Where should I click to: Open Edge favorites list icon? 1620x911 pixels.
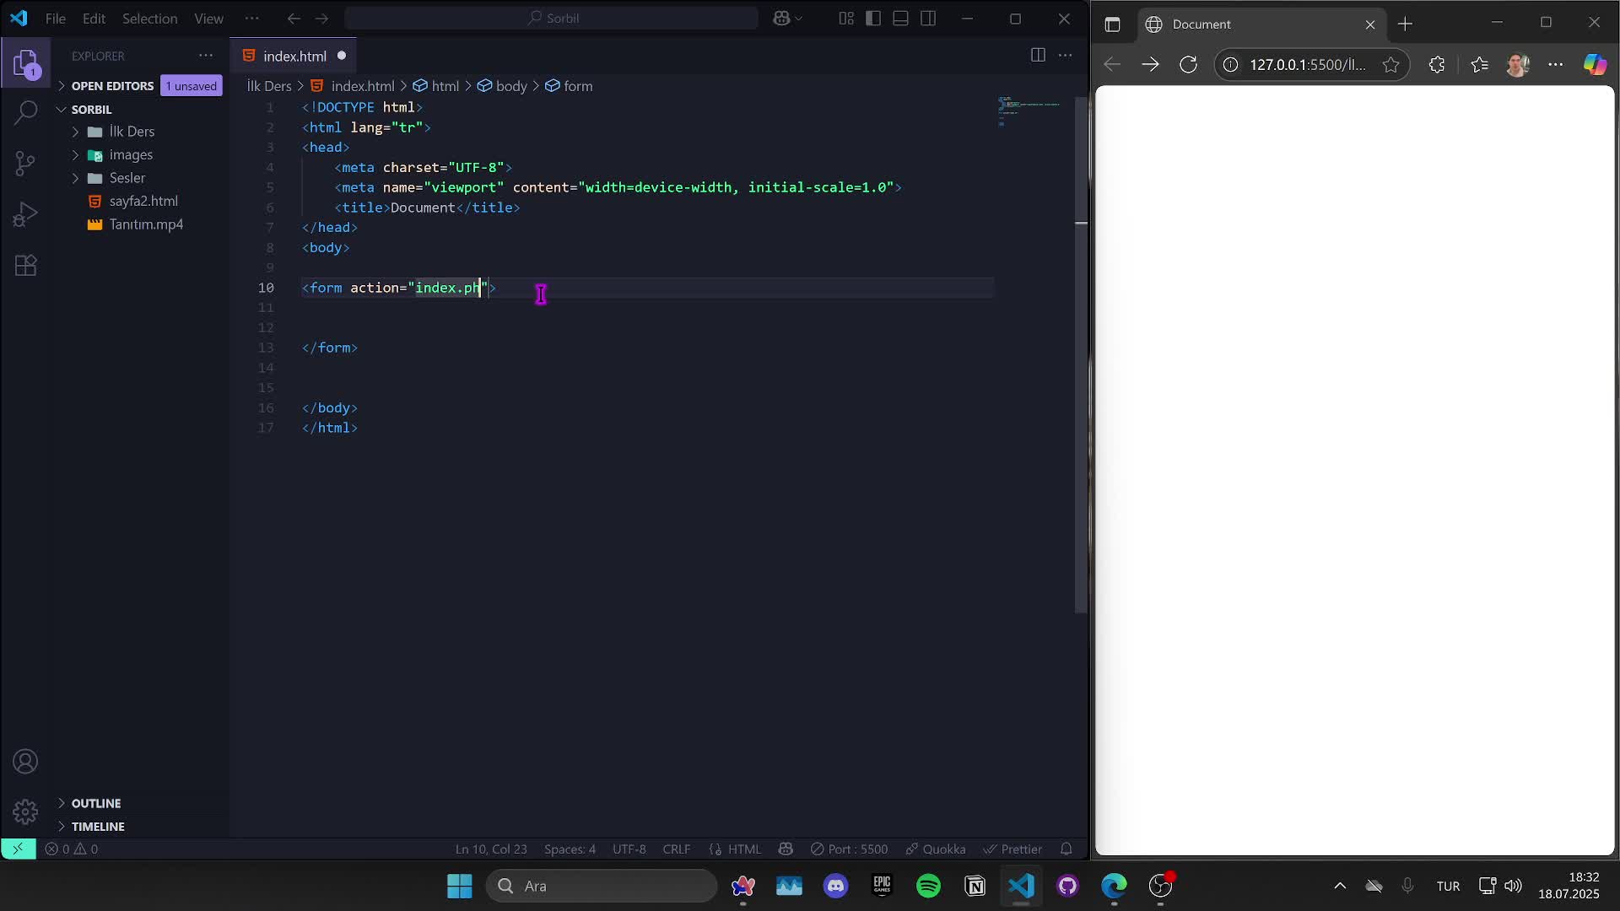coord(1479,64)
